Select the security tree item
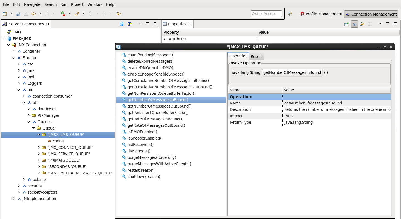This screenshot has height=219, width=401. (35, 186)
